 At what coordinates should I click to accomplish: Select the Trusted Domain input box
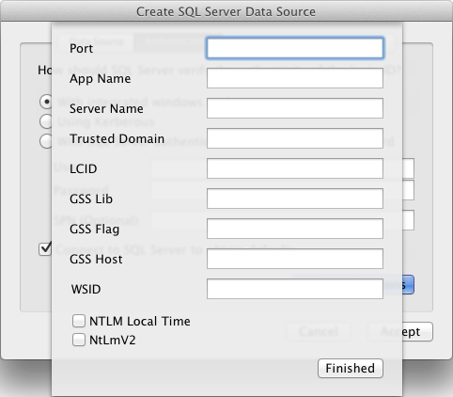click(x=295, y=138)
